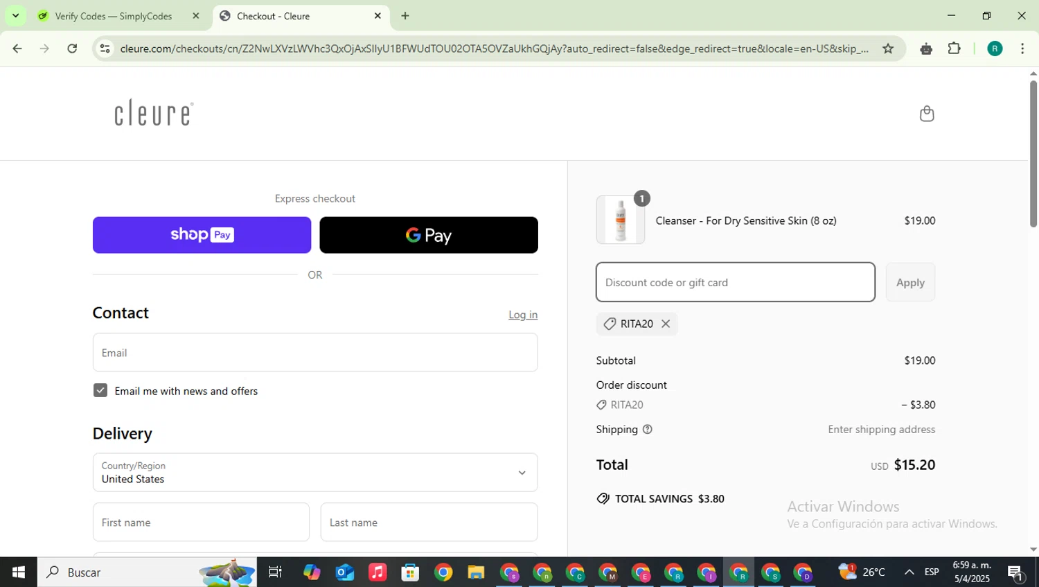Click the Windows Buscar search box
Image resolution: width=1039 pixels, height=587 pixels.
click(147, 572)
